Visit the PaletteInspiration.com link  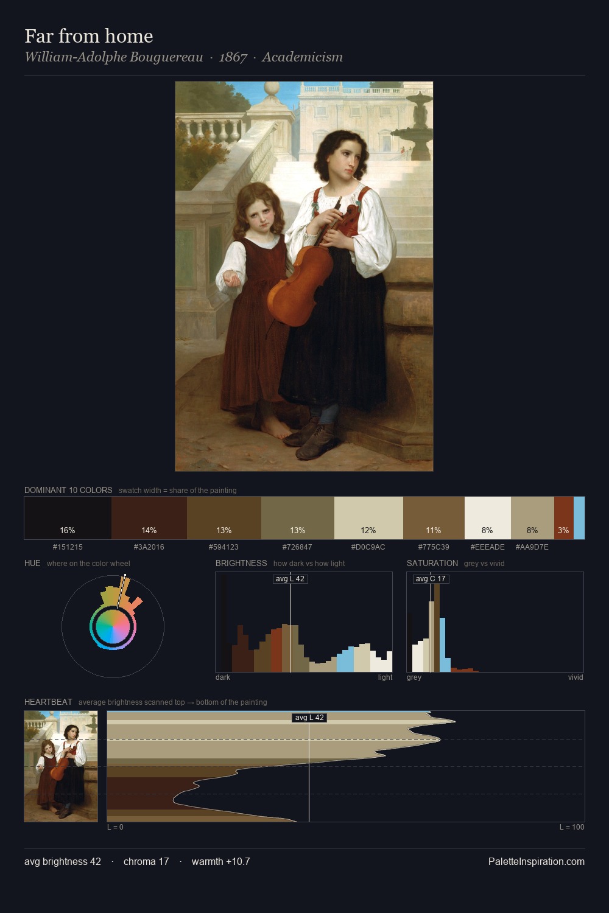537,861
